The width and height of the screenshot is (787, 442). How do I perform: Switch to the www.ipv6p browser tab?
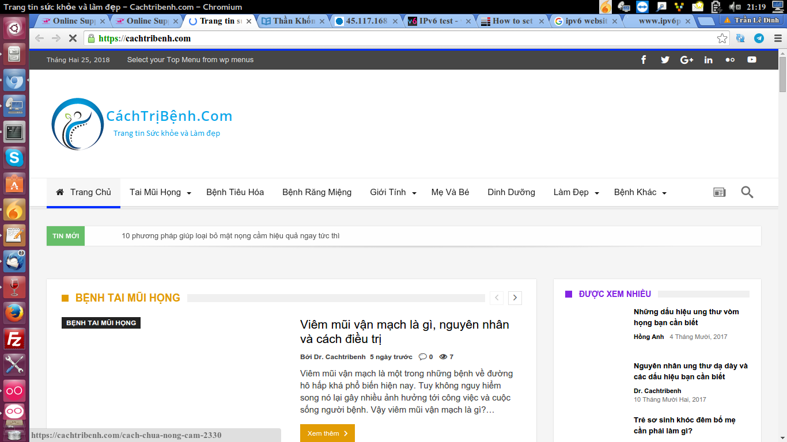pos(659,21)
